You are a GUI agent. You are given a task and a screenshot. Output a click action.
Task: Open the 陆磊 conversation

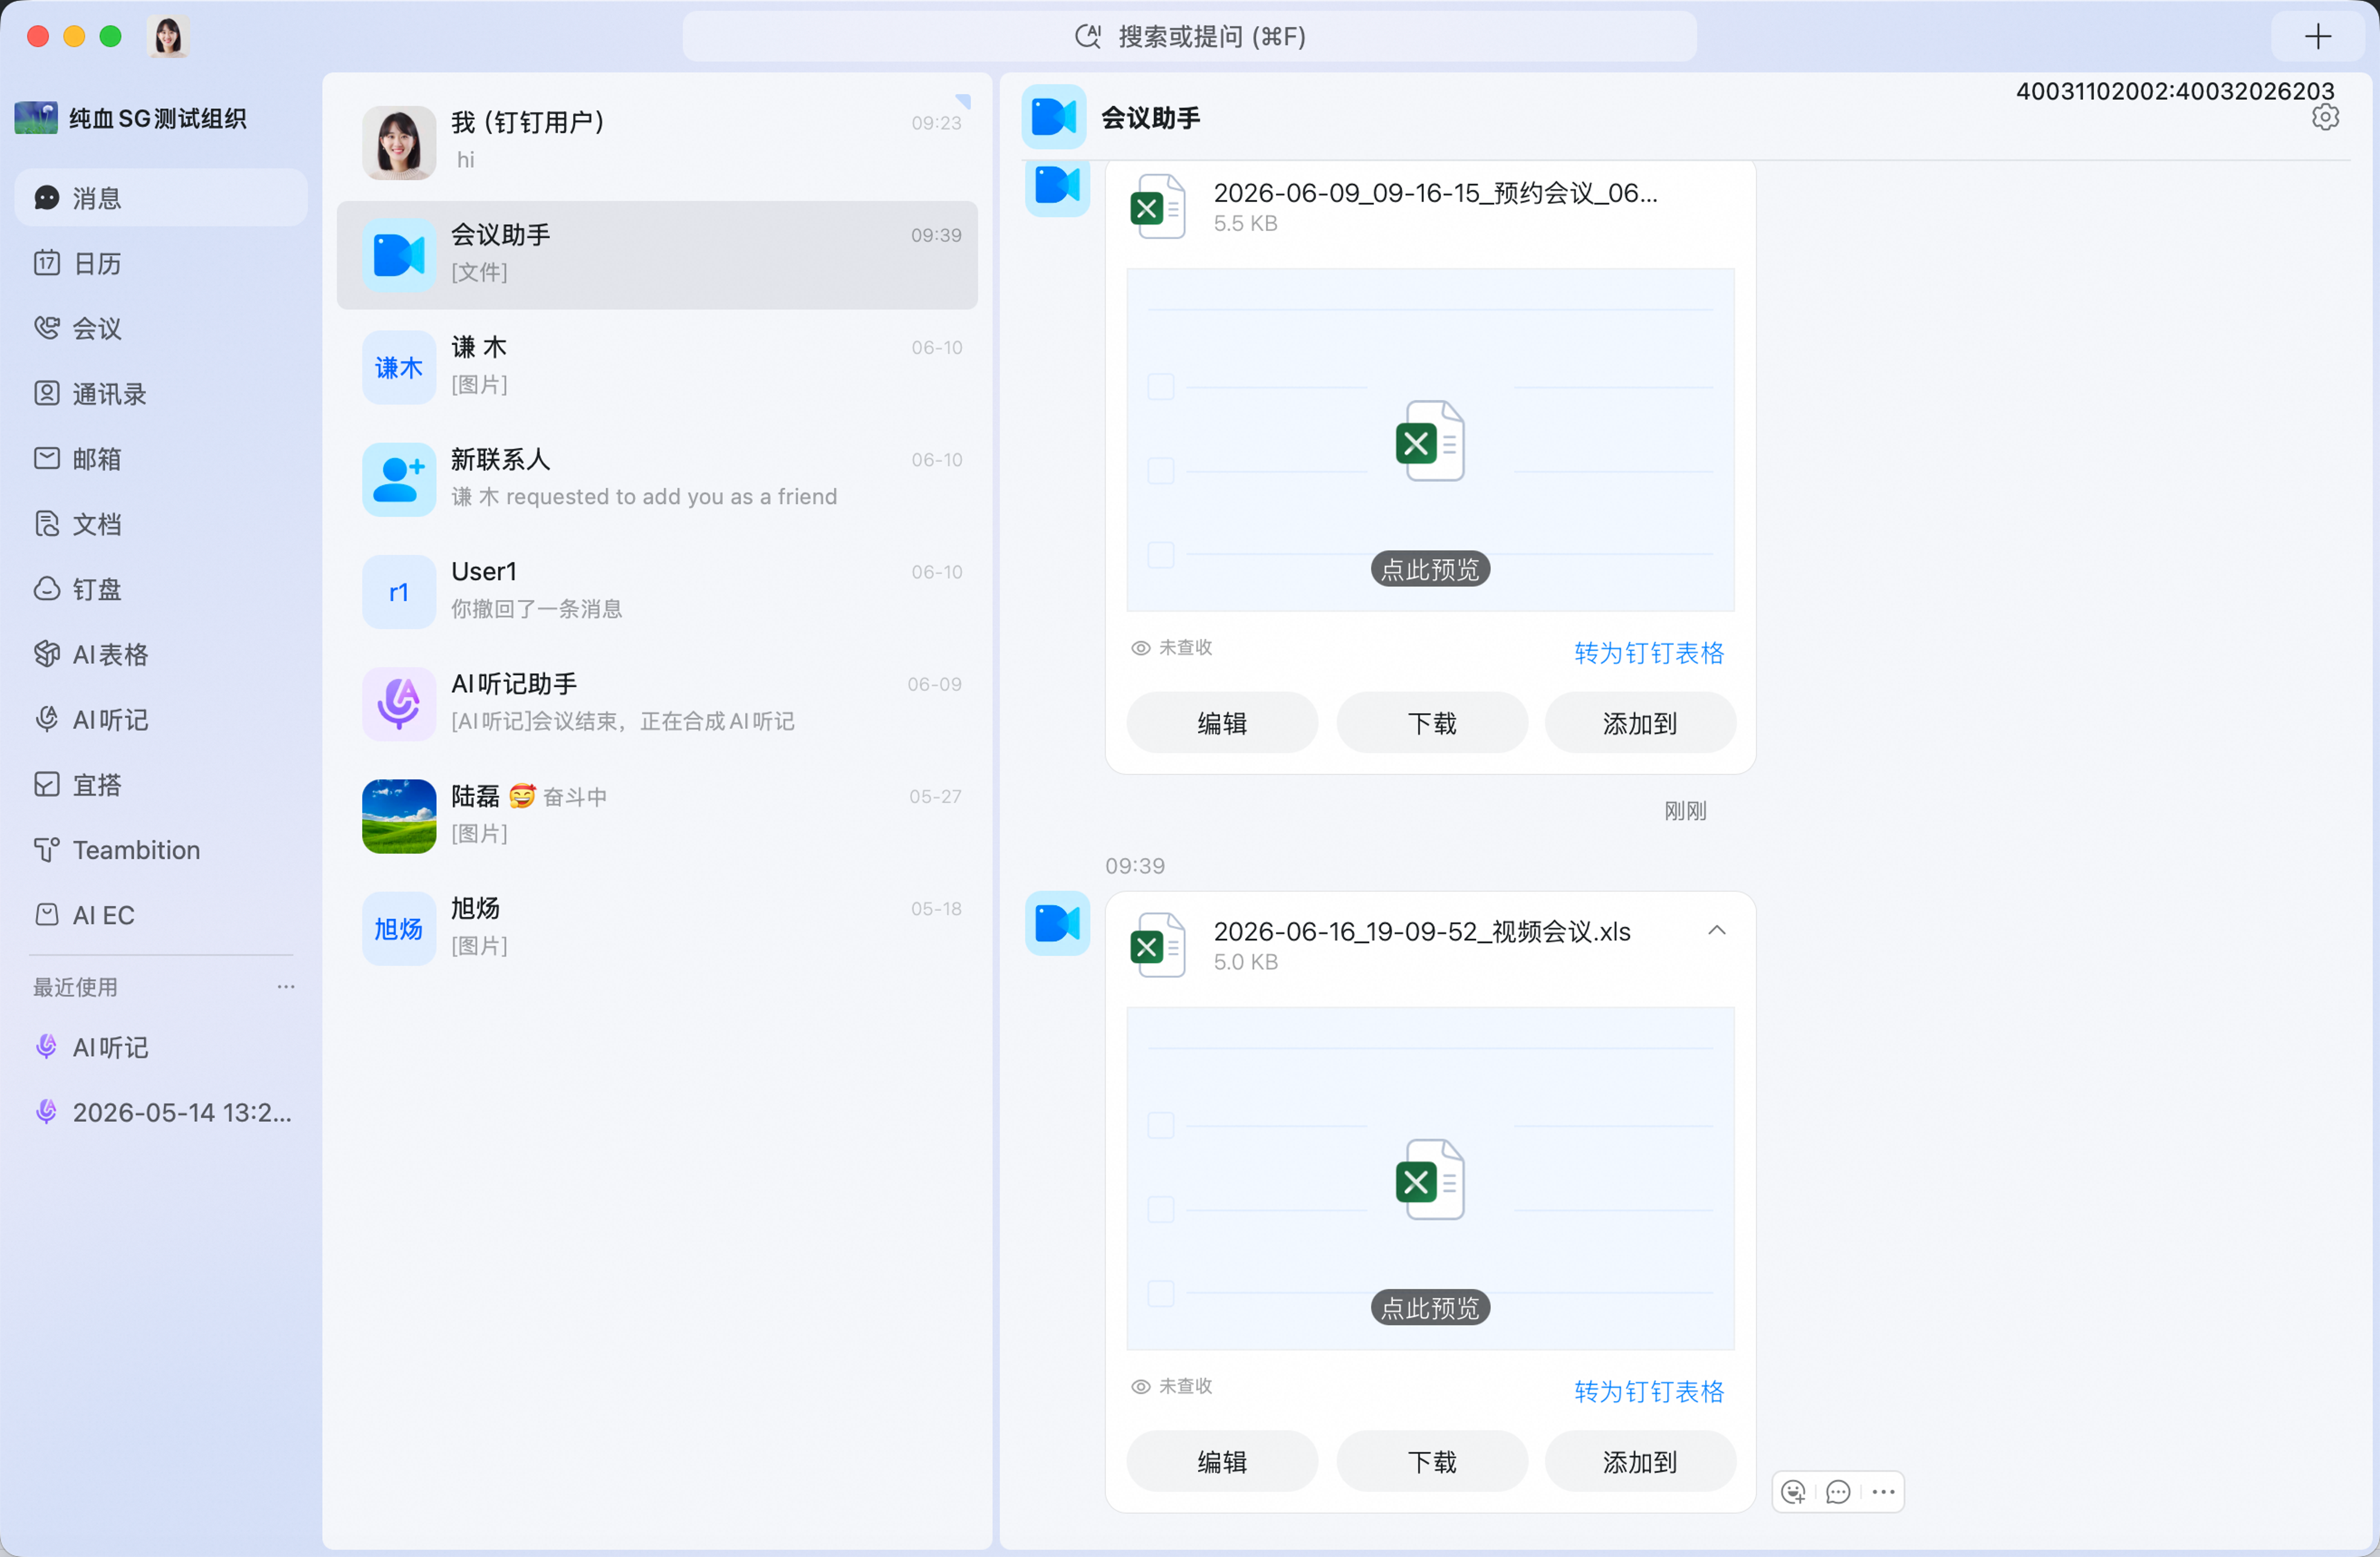(657, 816)
